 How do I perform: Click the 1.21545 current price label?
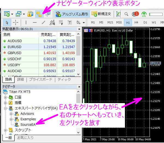[156, 63]
